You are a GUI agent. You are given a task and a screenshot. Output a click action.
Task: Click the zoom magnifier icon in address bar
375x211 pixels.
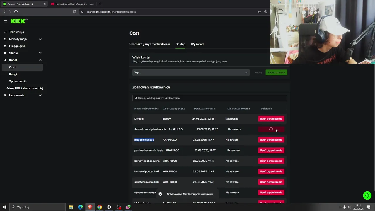click(266, 12)
